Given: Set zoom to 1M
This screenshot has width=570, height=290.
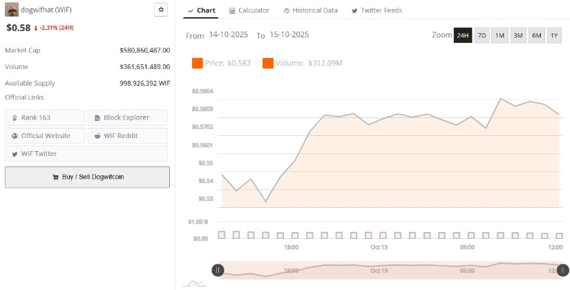Looking at the screenshot, I should (500, 35).
